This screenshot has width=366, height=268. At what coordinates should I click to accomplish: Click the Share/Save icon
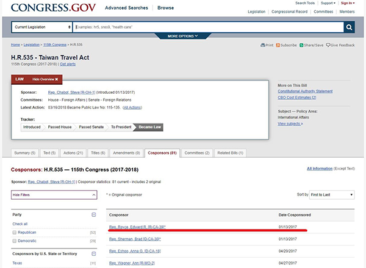point(301,45)
